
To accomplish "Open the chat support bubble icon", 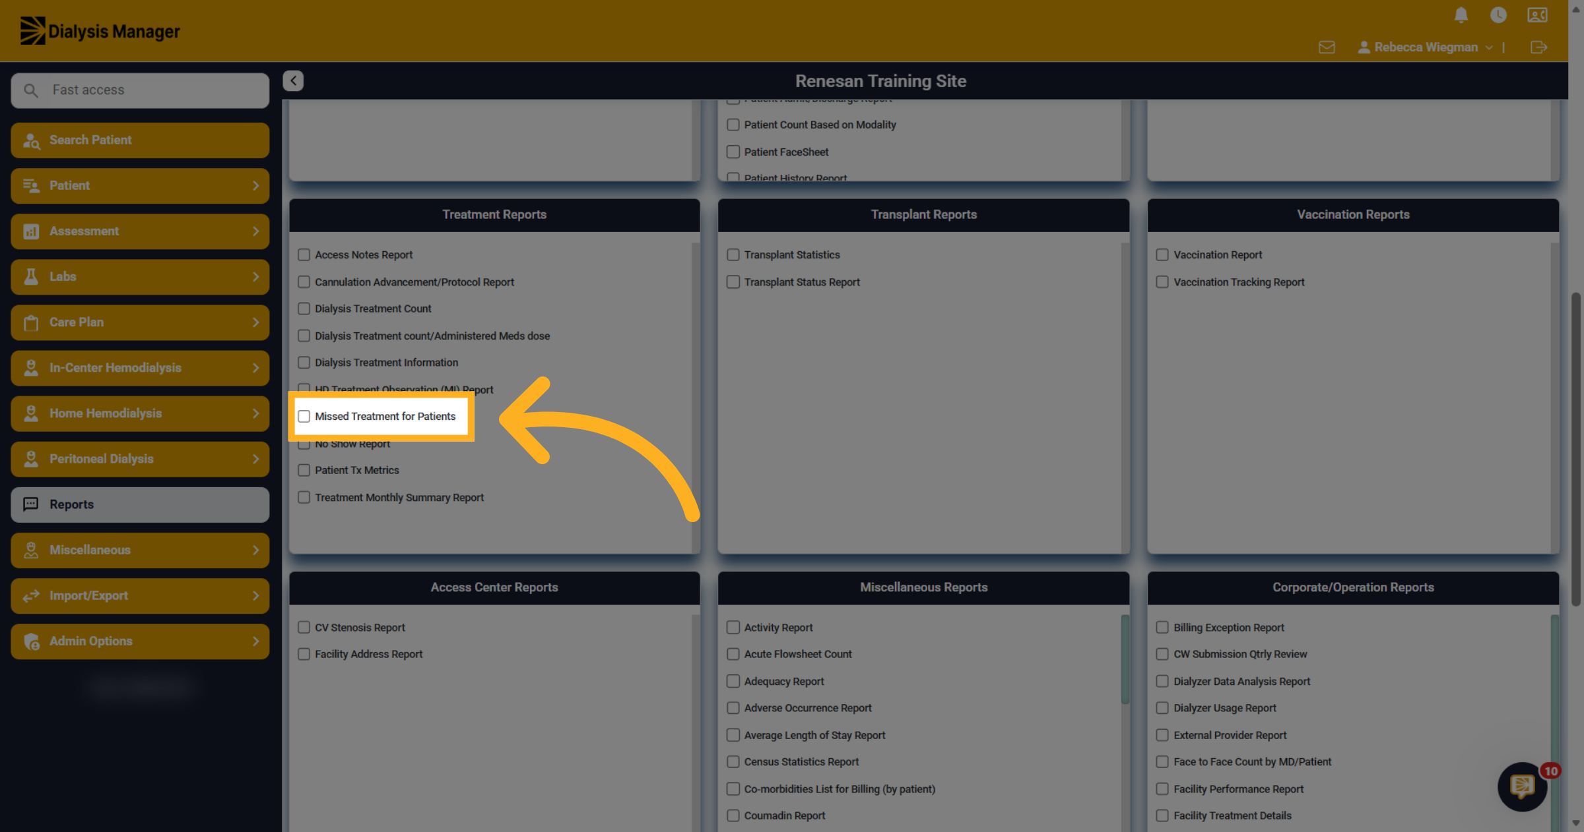I will pyautogui.click(x=1523, y=787).
